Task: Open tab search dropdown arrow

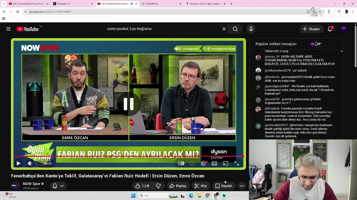Action: 4,4
